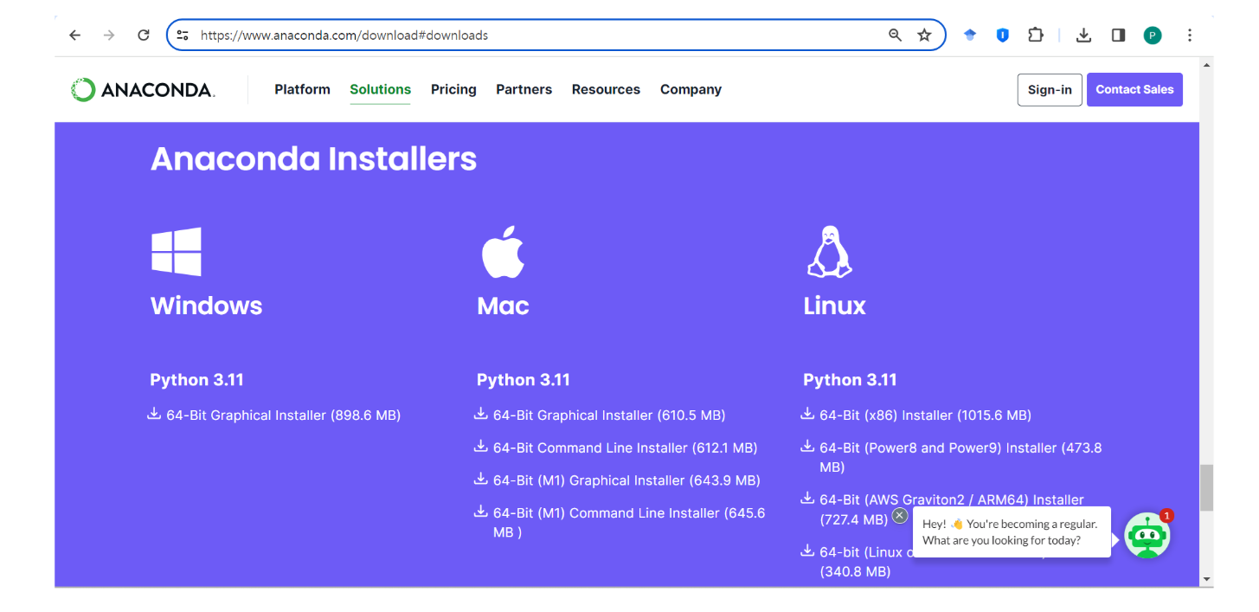Open the Partners menu

[524, 89]
